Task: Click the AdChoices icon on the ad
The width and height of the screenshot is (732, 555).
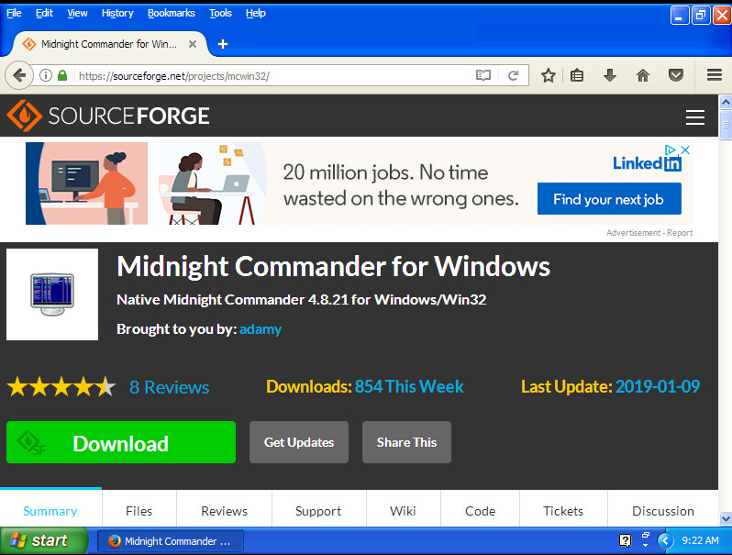Action: tap(671, 150)
